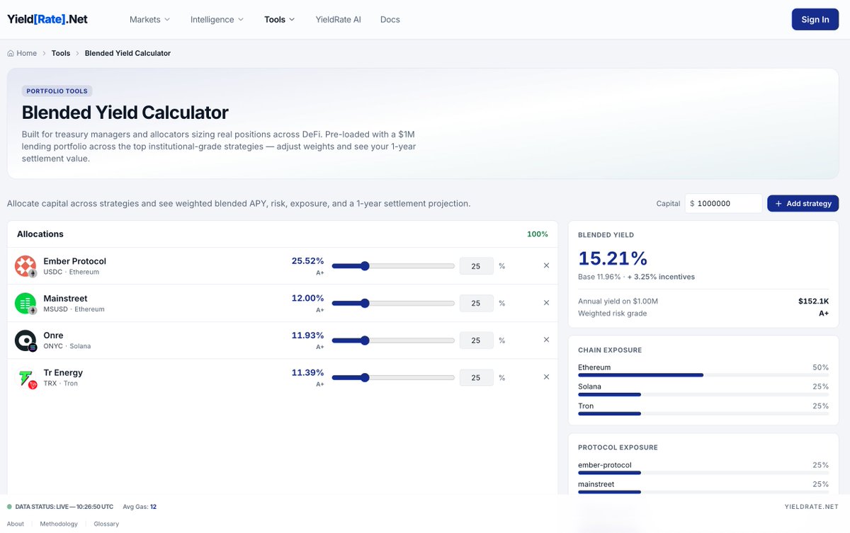Click the Mainstreet percent input box
This screenshot has width=850, height=533.
pyautogui.click(x=477, y=303)
